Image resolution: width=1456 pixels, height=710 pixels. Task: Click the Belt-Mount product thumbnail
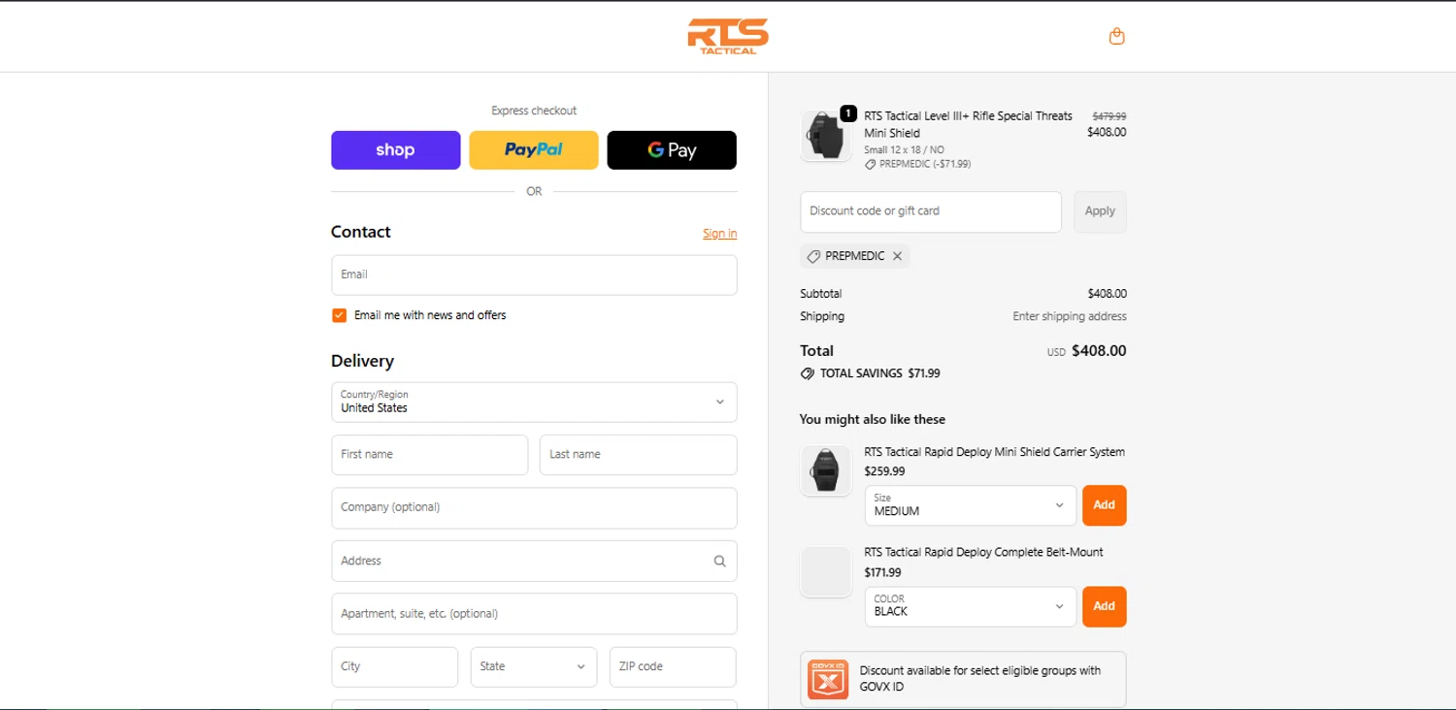pyautogui.click(x=826, y=572)
